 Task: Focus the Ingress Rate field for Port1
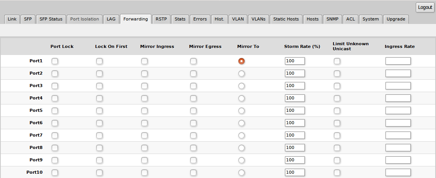click(x=398, y=61)
